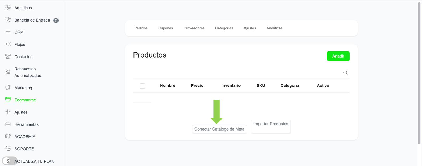Click Conectar Catálogo de Meta button
The width and height of the screenshot is (422, 166).
pyautogui.click(x=219, y=129)
